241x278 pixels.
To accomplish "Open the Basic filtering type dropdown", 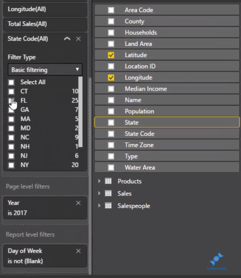I will pyautogui.click(x=45, y=70).
